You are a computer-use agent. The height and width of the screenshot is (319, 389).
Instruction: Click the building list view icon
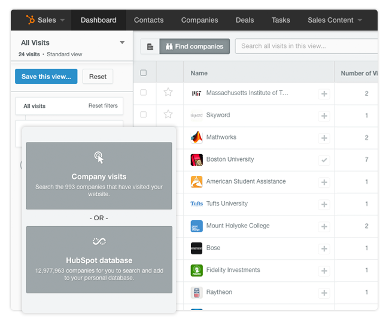coord(150,47)
